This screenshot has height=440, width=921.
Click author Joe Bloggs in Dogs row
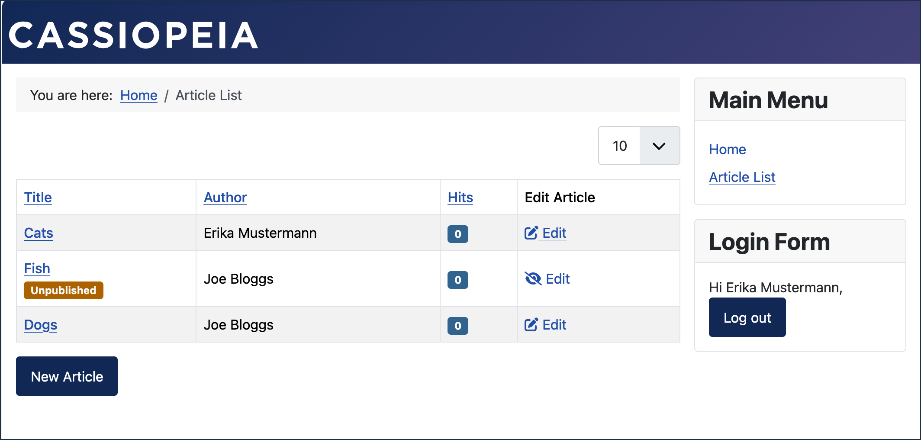point(238,325)
